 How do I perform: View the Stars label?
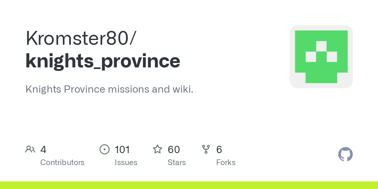(x=177, y=163)
